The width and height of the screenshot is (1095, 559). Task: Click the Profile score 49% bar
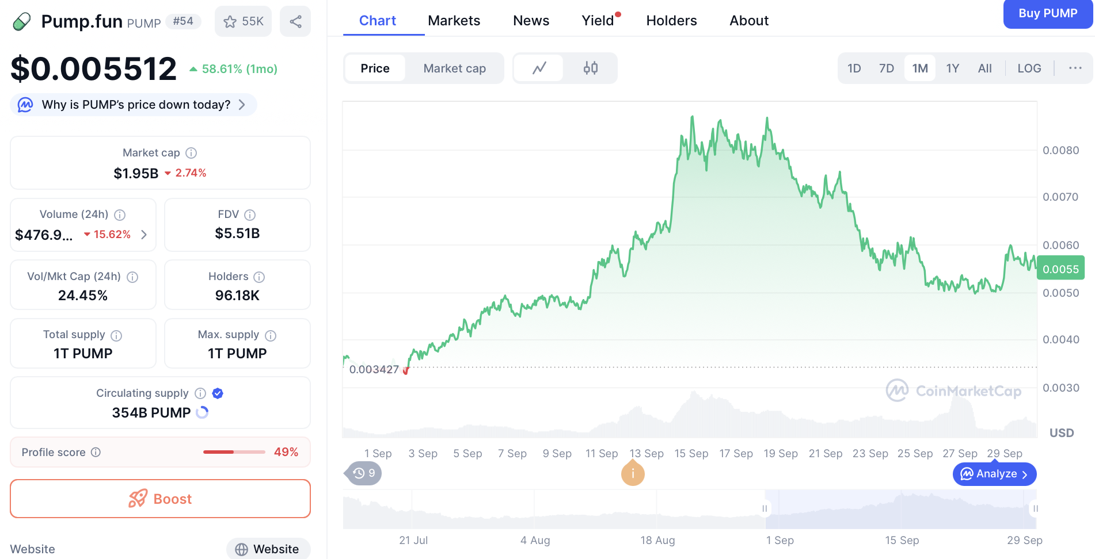[x=234, y=452]
